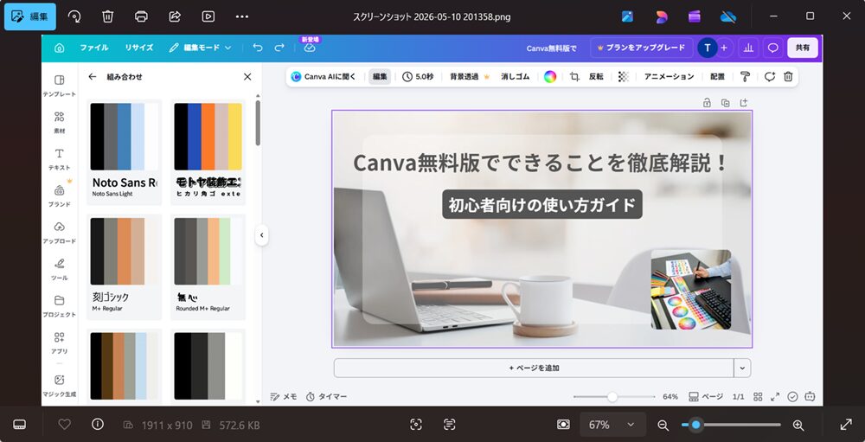Open the analytics bar chart icon
This screenshot has width=865, height=442.
[x=748, y=48]
